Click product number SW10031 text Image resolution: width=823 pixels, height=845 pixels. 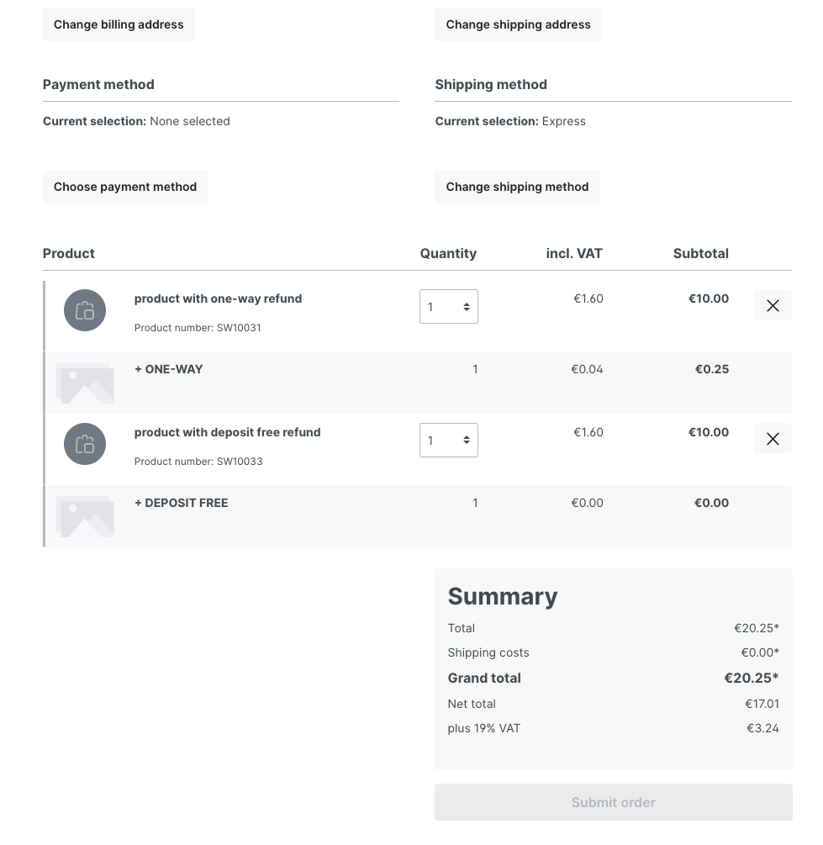[198, 328]
